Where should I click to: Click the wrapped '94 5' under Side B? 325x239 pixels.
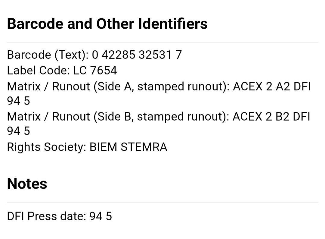(x=18, y=131)
